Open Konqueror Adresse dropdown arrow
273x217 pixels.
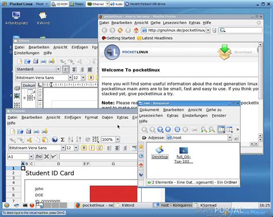[x=230, y=138]
